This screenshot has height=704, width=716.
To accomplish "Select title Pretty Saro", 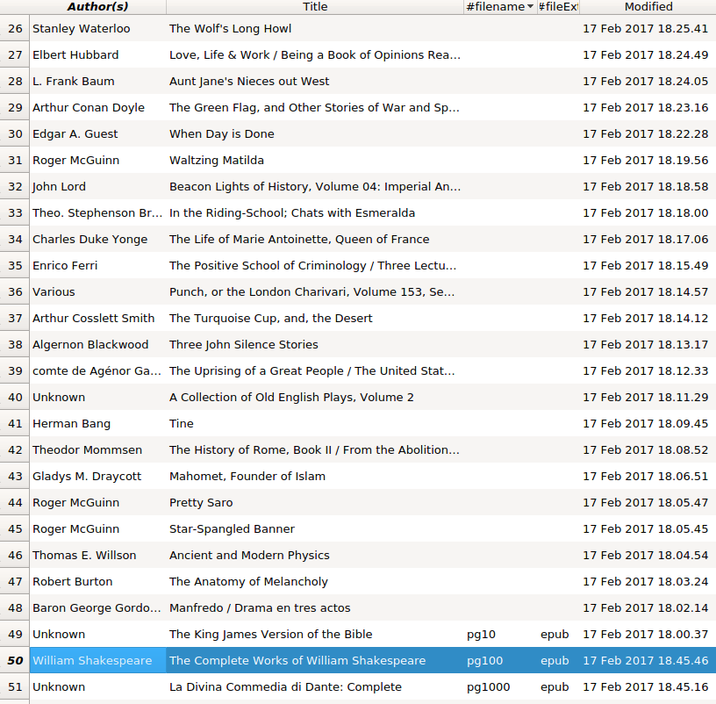I will click(x=201, y=503).
